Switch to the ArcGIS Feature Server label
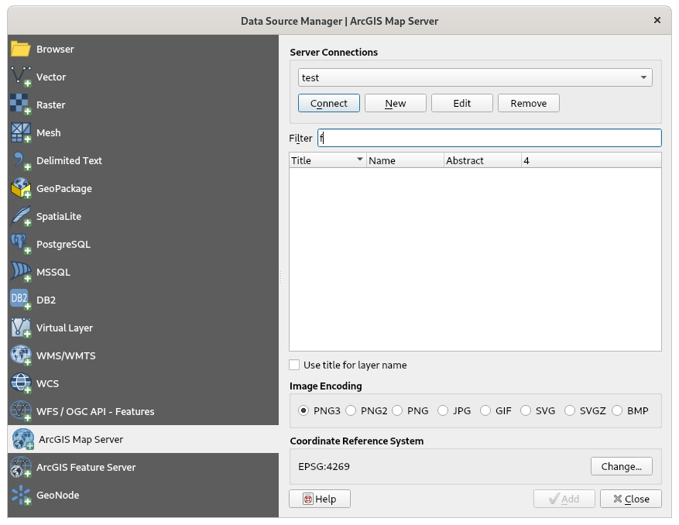679x525 pixels. (x=86, y=467)
